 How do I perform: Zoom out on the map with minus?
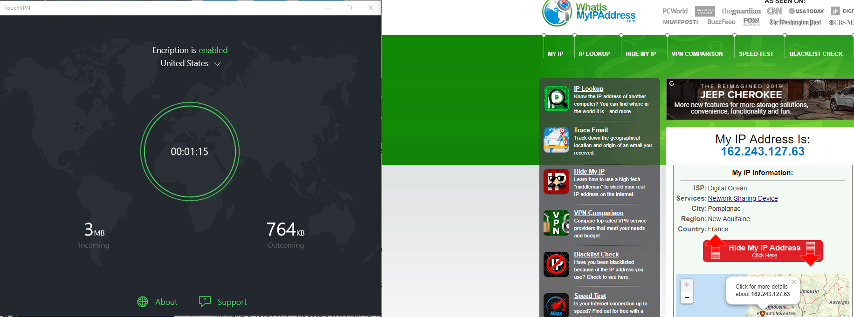pos(687,297)
